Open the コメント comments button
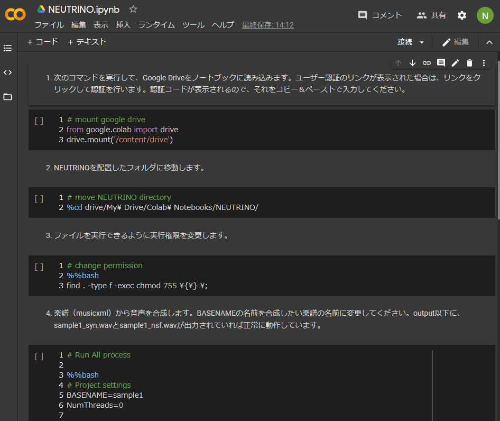 (379, 15)
